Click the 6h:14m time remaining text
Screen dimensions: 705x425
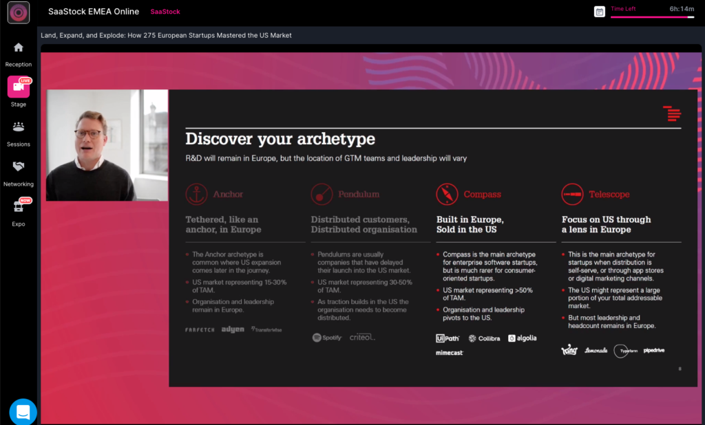coord(682,8)
